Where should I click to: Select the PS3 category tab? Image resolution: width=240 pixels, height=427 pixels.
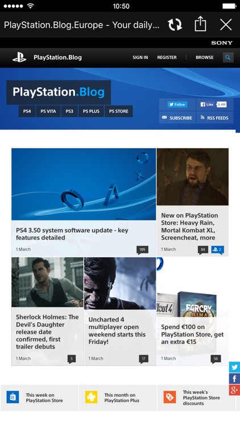69,111
